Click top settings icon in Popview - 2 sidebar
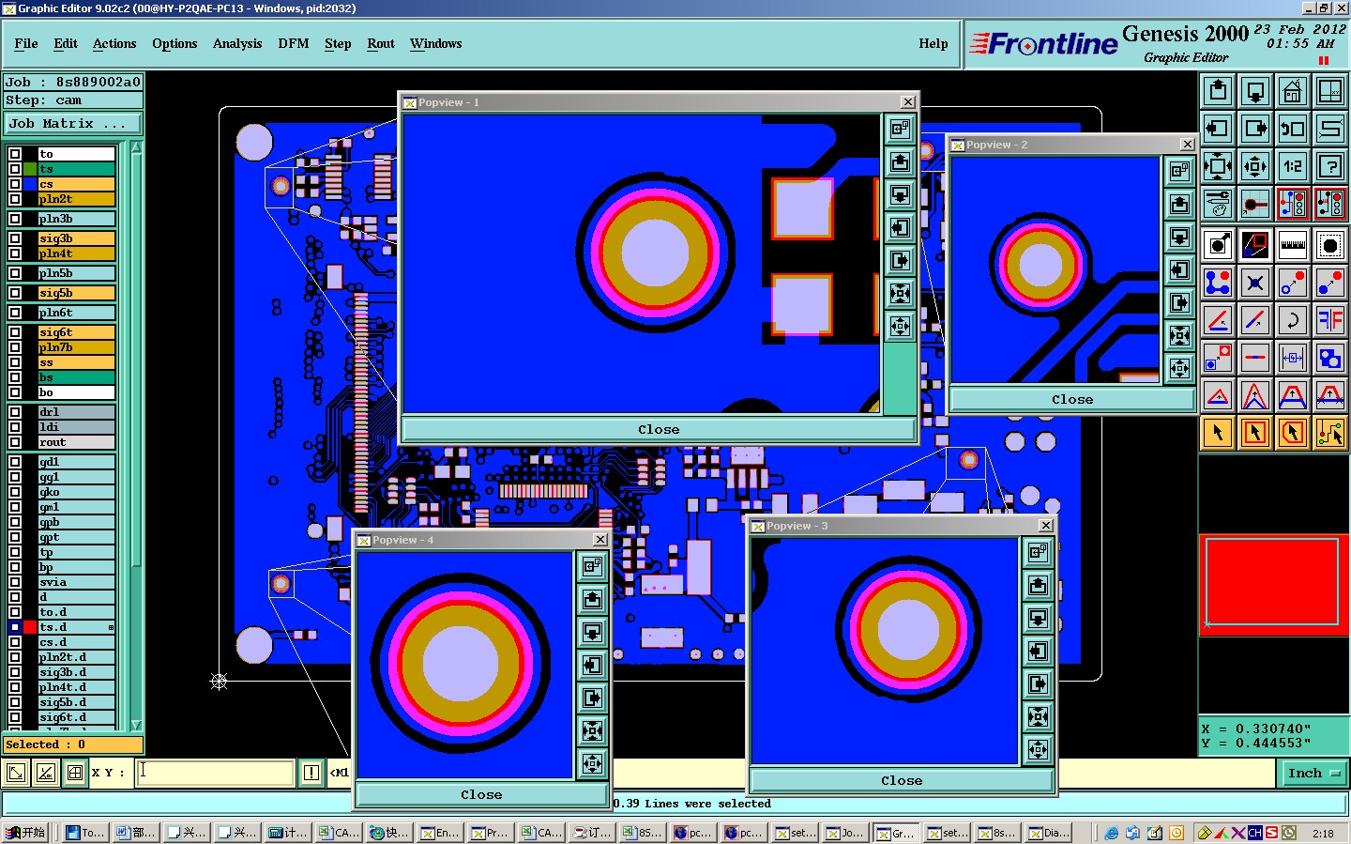The image size is (1351, 844). click(x=1179, y=171)
